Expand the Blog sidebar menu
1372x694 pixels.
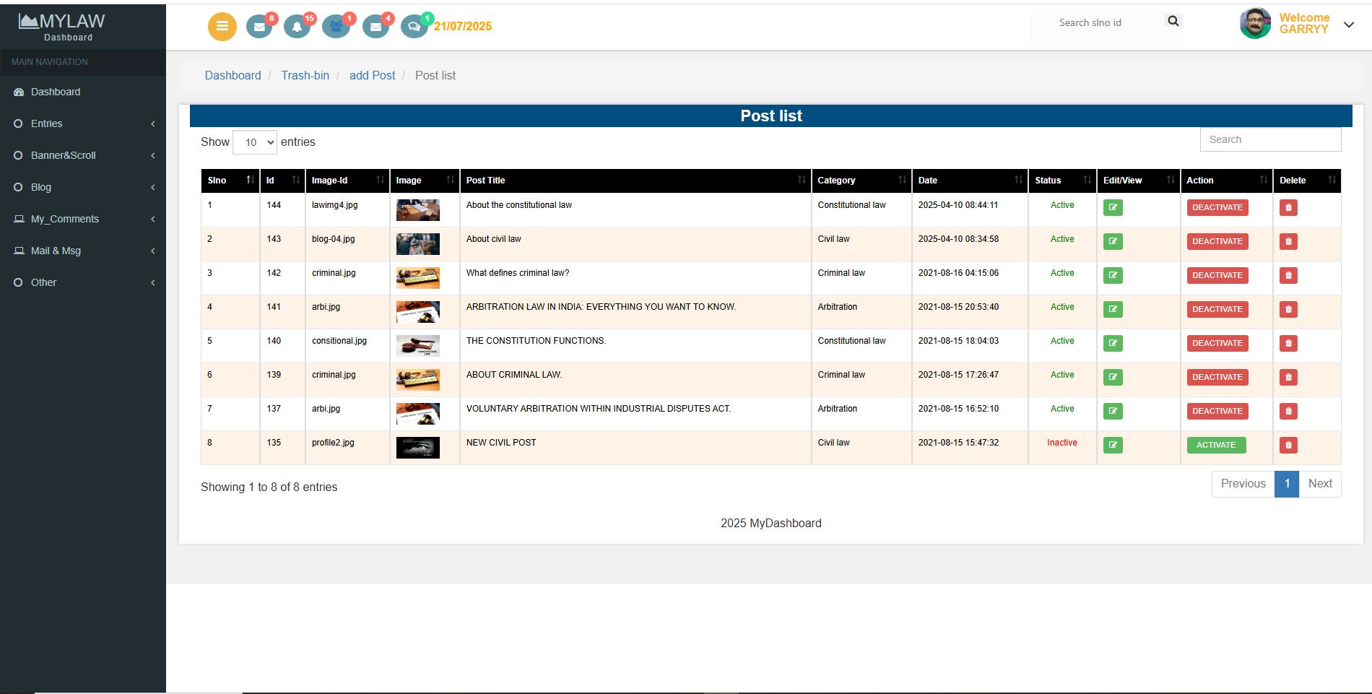(83, 187)
